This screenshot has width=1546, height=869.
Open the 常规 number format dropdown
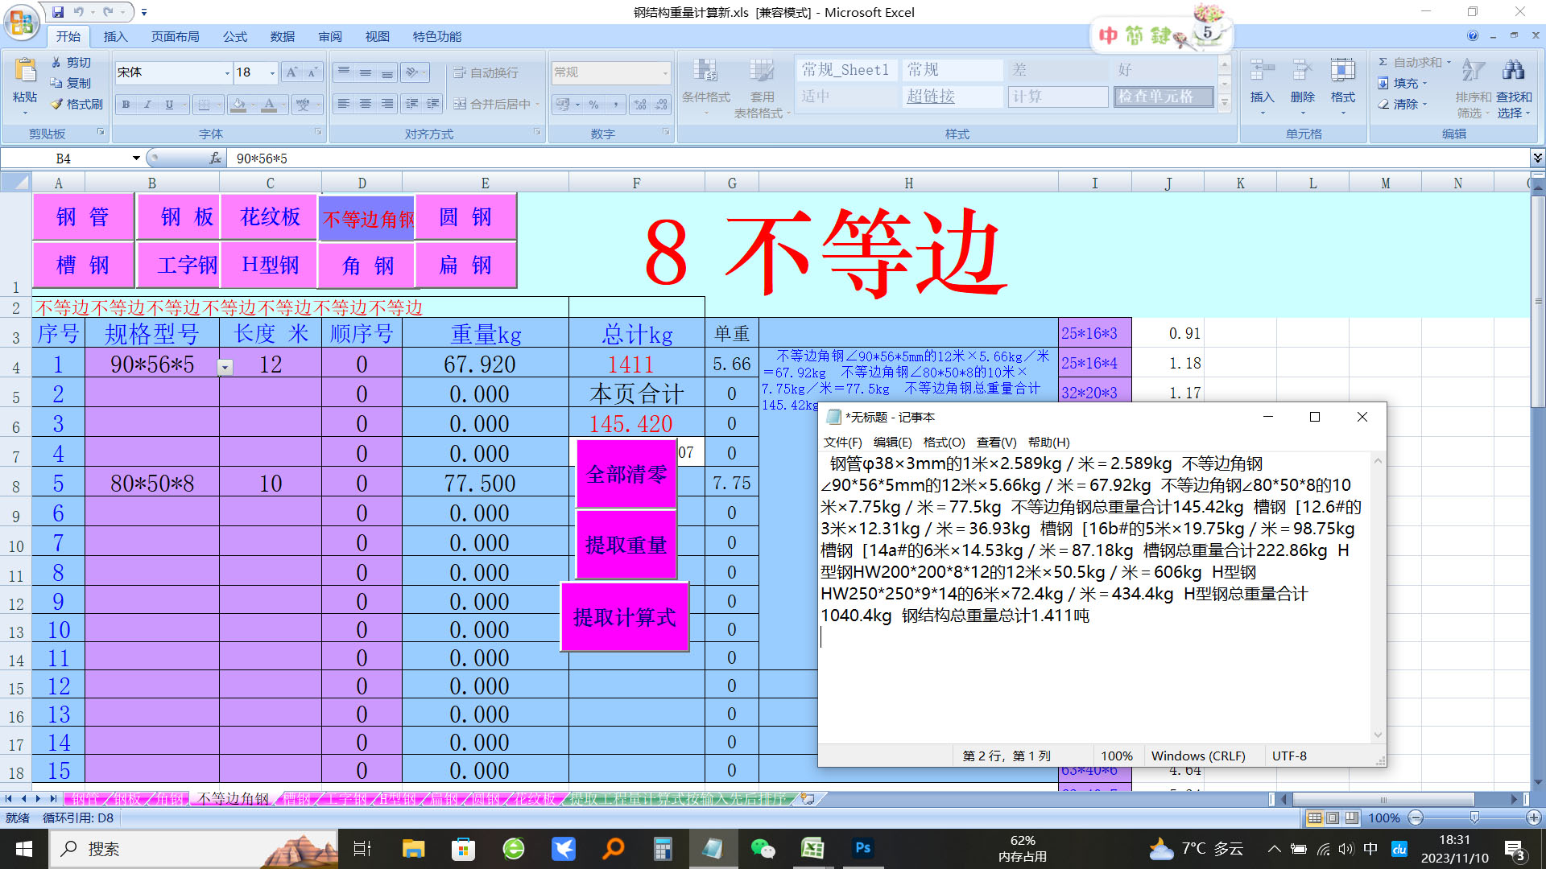(665, 72)
